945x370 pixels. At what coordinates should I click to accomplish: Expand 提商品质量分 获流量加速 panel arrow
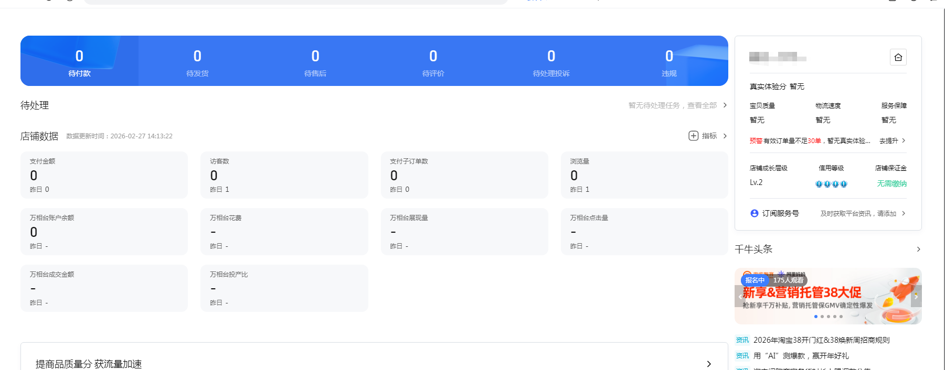pos(709,364)
